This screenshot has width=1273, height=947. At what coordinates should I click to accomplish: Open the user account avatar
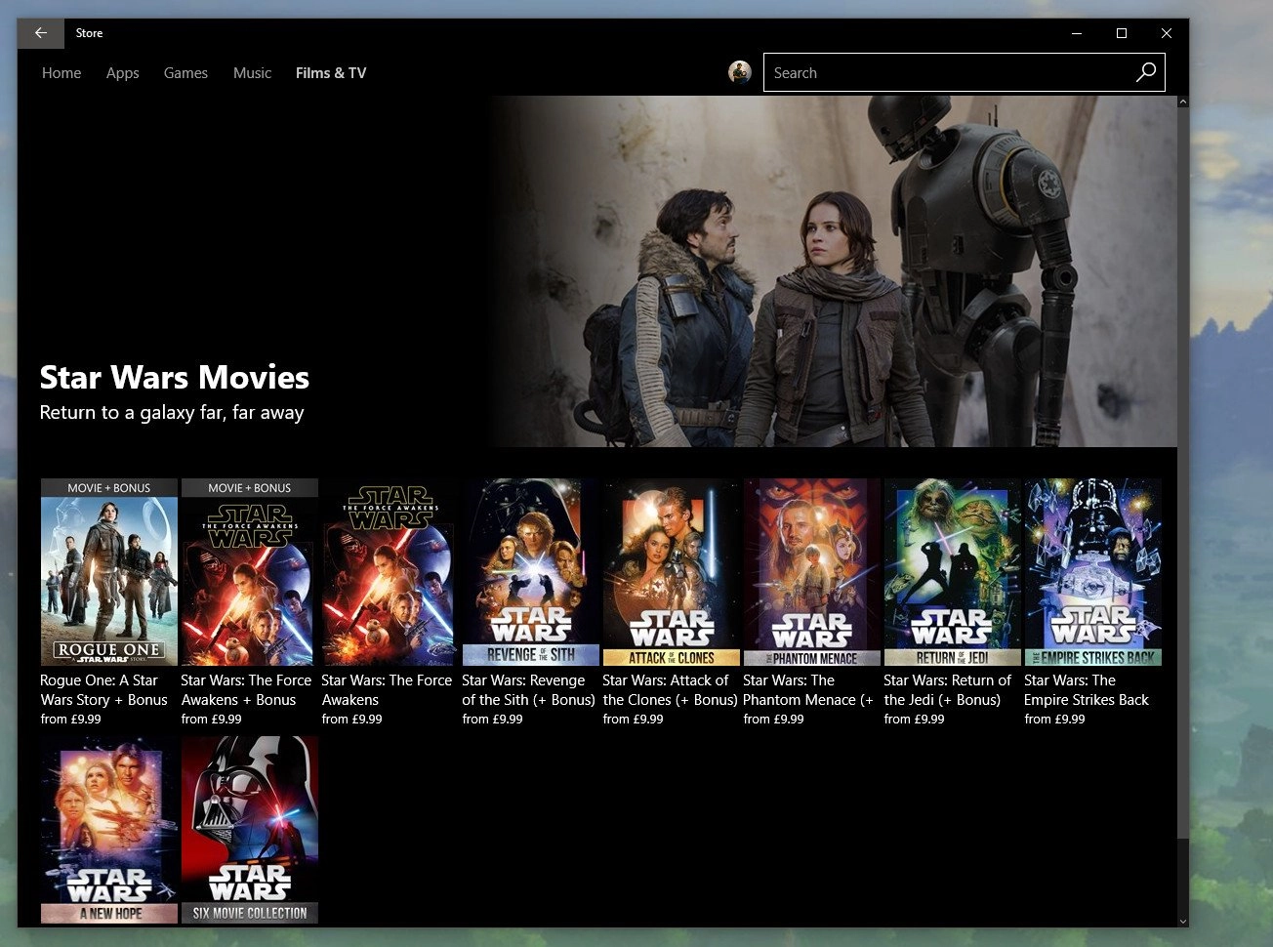(740, 72)
